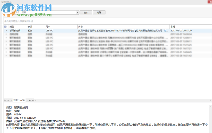Jump to the first record in the navigator
Viewport: 212px width, 133px height.
point(5,100)
